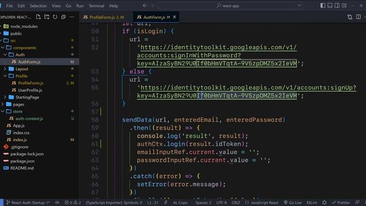Click the New File icon in Explorer header
The height and width of the screenshot is (206, 366).
coord(38,17)
